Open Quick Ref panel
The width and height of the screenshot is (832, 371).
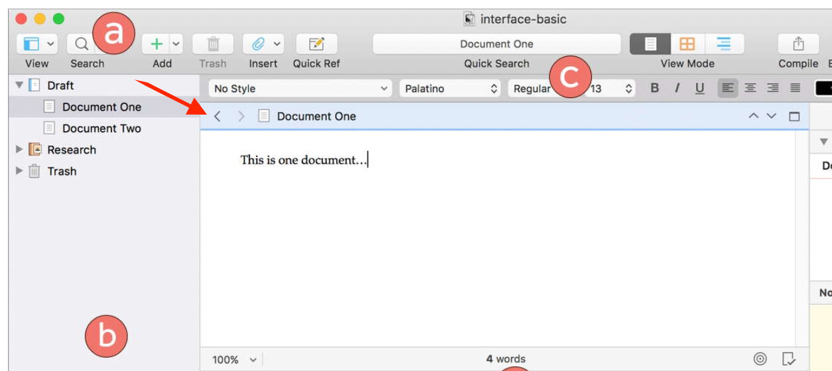click(316, 44)
